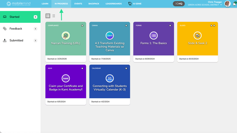Select the Submitted sidebar item
Image resolution: width=237 pixels, height=133 pixels.
click(x=20, y=40)
